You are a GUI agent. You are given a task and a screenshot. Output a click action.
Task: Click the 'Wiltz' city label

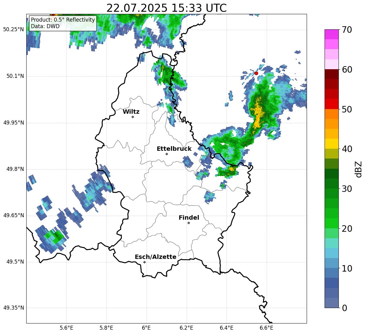point(131,112)
